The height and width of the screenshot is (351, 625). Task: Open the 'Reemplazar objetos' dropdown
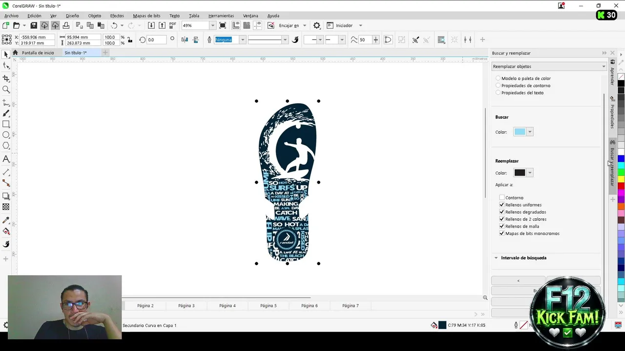coord(549,66)
